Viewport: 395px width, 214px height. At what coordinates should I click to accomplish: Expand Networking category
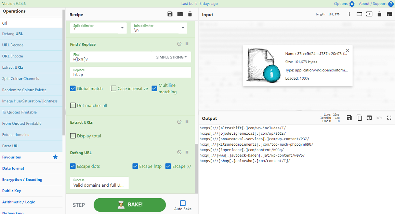click(x=31, y=212)
